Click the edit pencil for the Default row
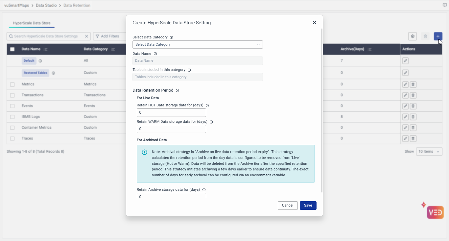The height and width of the screenshot is (241, 449). pos(406,61)
